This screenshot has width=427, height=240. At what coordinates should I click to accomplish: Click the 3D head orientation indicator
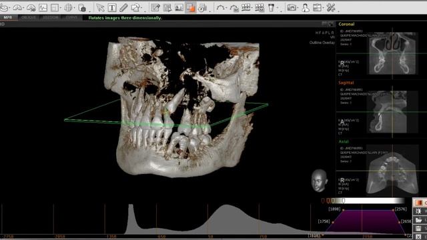point(319,180)
